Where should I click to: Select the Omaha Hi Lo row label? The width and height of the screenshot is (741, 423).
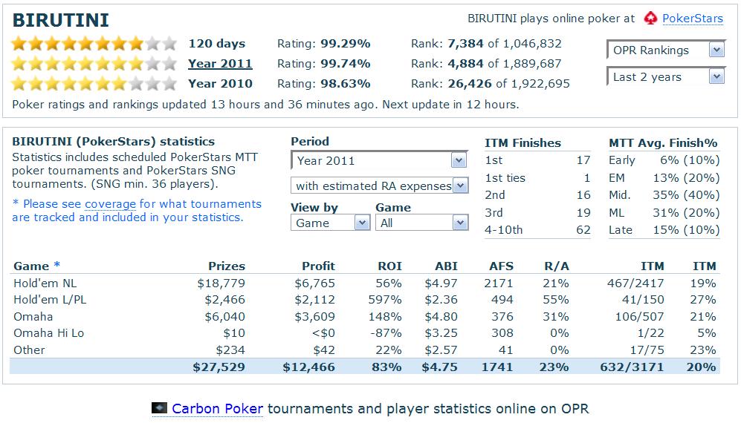coord(48,333)
